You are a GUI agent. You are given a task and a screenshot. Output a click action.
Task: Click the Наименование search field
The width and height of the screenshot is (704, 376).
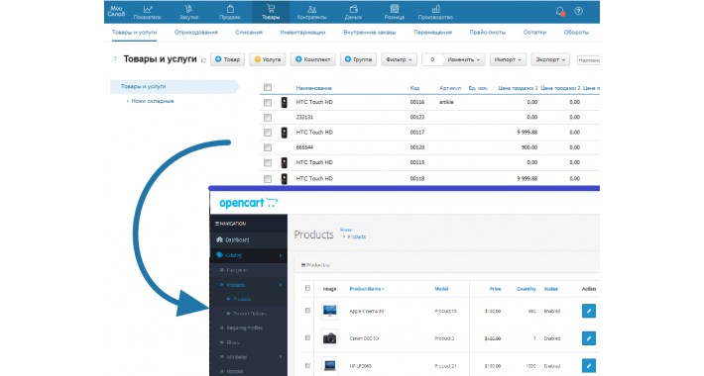point(588,59)
